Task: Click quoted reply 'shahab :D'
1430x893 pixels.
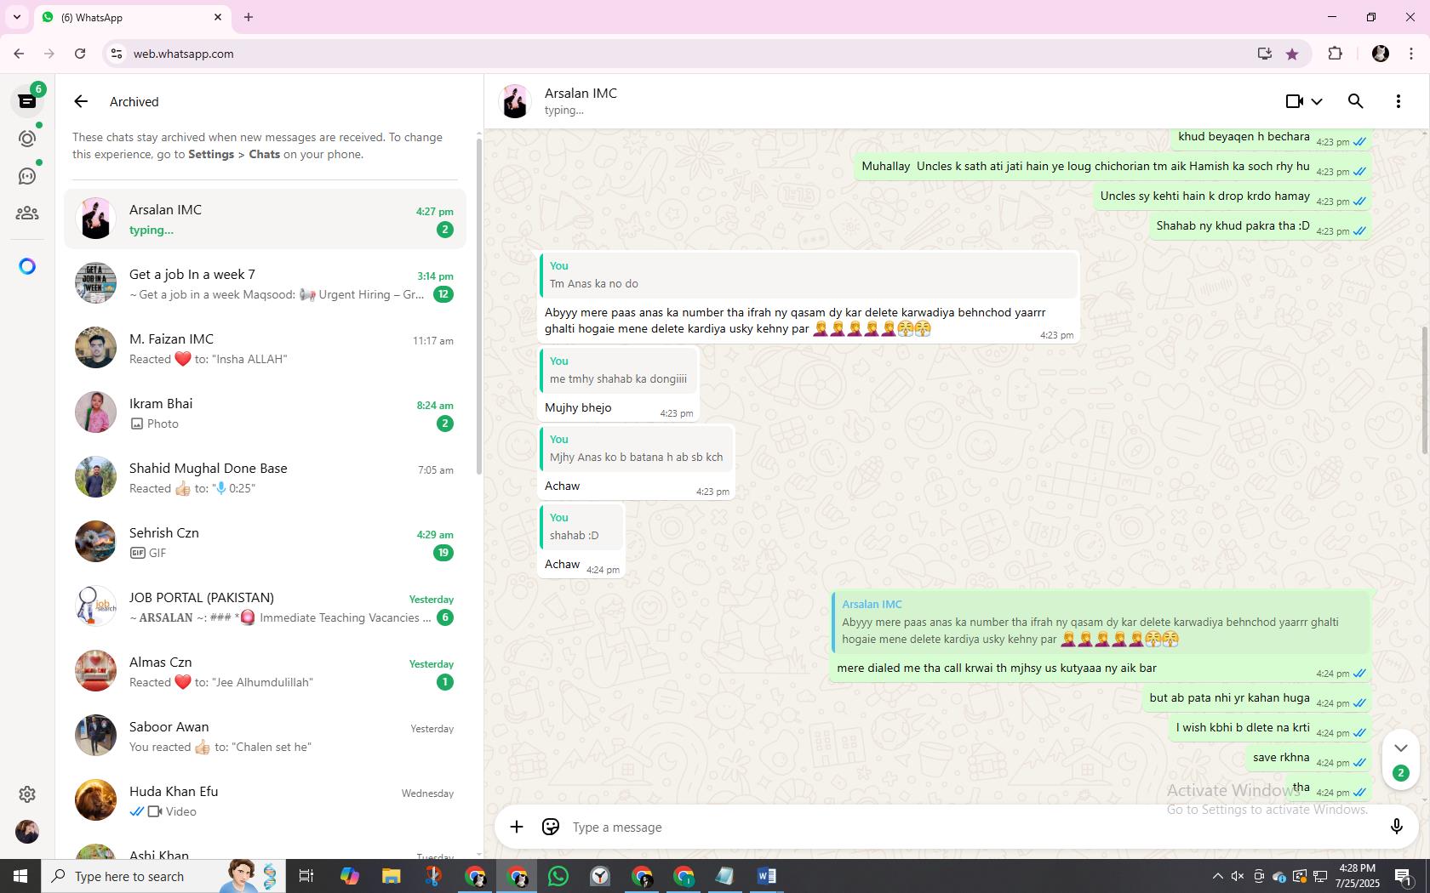Action: (x=581, y=527)
